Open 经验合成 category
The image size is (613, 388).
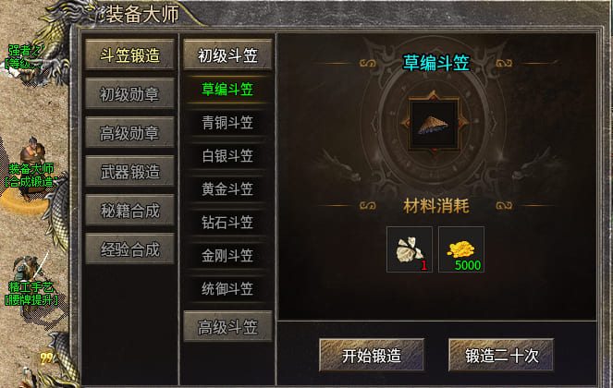[129, 249]
